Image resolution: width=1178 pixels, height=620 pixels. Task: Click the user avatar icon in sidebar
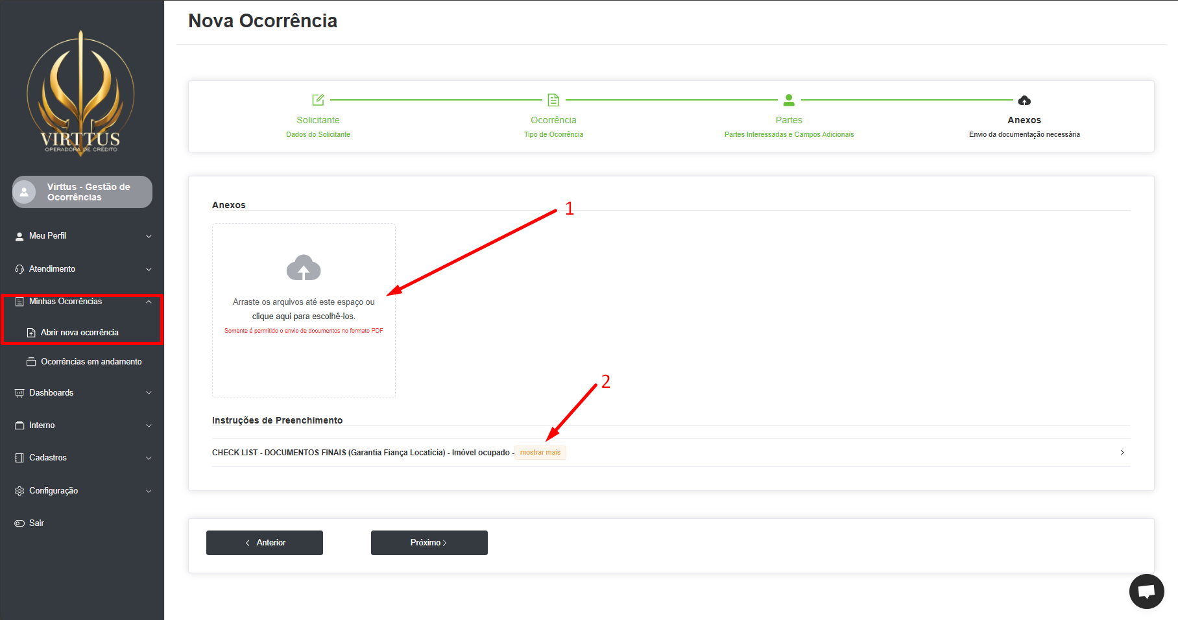tap(25, 192)
